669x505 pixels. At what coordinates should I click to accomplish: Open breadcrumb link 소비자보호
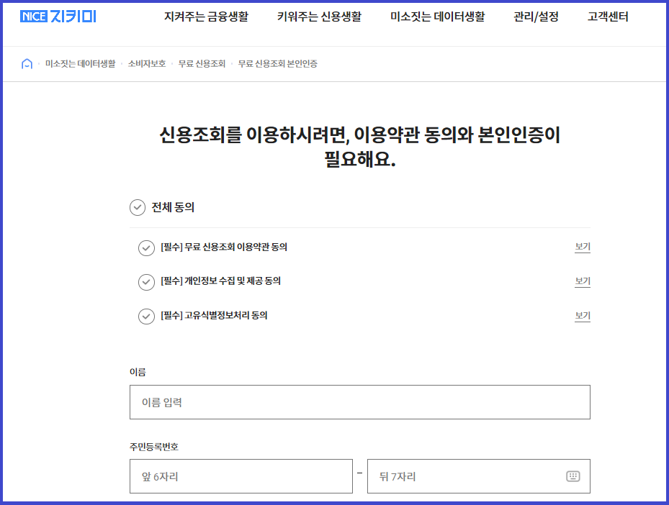click(147, 64)
